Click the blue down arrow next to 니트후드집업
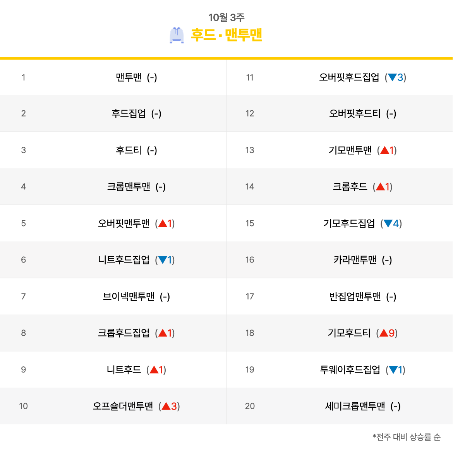The image size is (453, 453). (163, 260)
